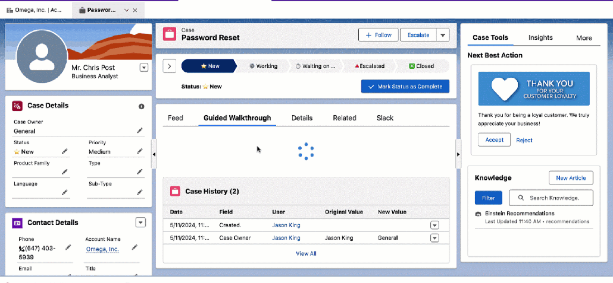Edit the Phone field pencil icon
Screen dimensions: 613x283
68,247
